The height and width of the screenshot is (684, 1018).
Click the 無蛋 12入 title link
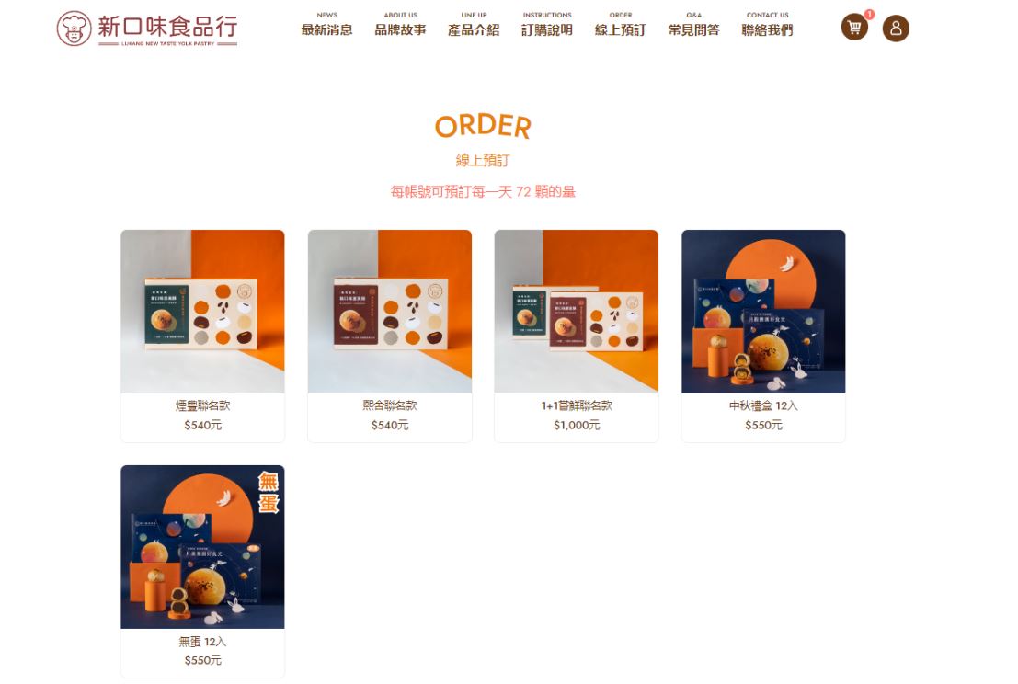coord(202,642)
